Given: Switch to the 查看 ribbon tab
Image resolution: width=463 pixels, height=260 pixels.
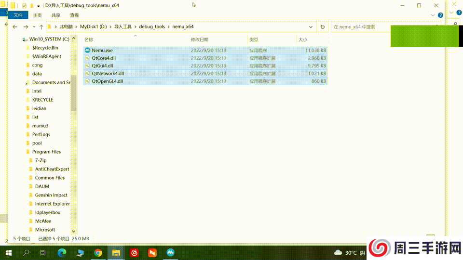Looking at the screenshot, I should pos(75,15).
